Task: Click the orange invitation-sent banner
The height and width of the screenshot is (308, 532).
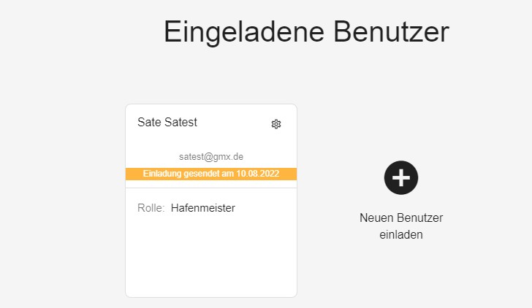Action: tap(211, 174)
